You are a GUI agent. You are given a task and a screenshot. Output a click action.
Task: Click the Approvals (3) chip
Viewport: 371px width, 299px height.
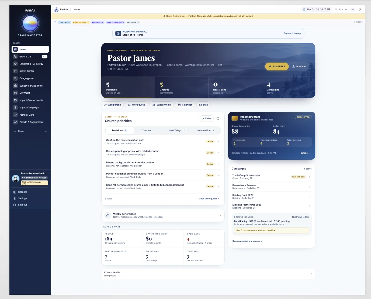[98, 22]
